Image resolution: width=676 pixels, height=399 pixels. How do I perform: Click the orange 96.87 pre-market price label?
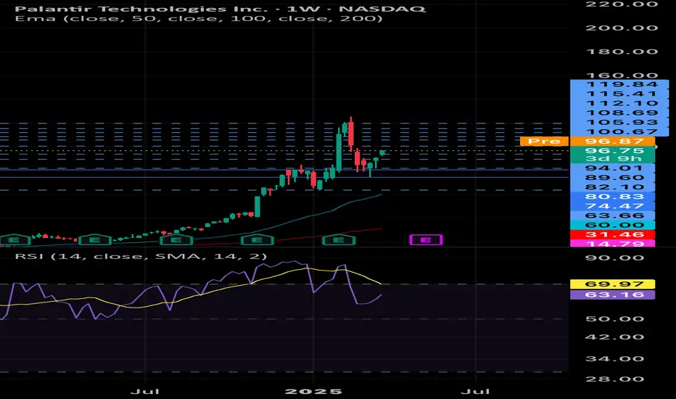tap(612, 141)
